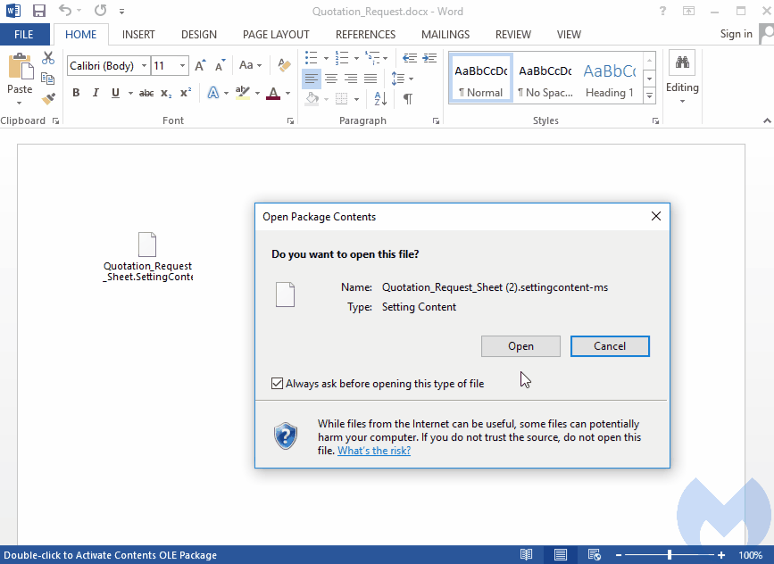Switch to the REFERENCES tab
Viewport: 774px width, 564px height.
coord(365,35)
